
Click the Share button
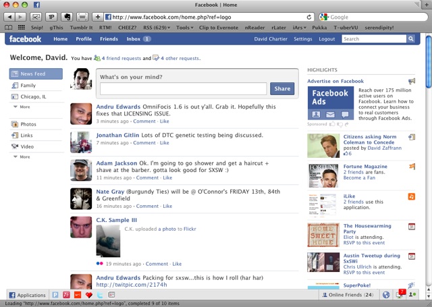pyautogui.click(x=282, y=88)
